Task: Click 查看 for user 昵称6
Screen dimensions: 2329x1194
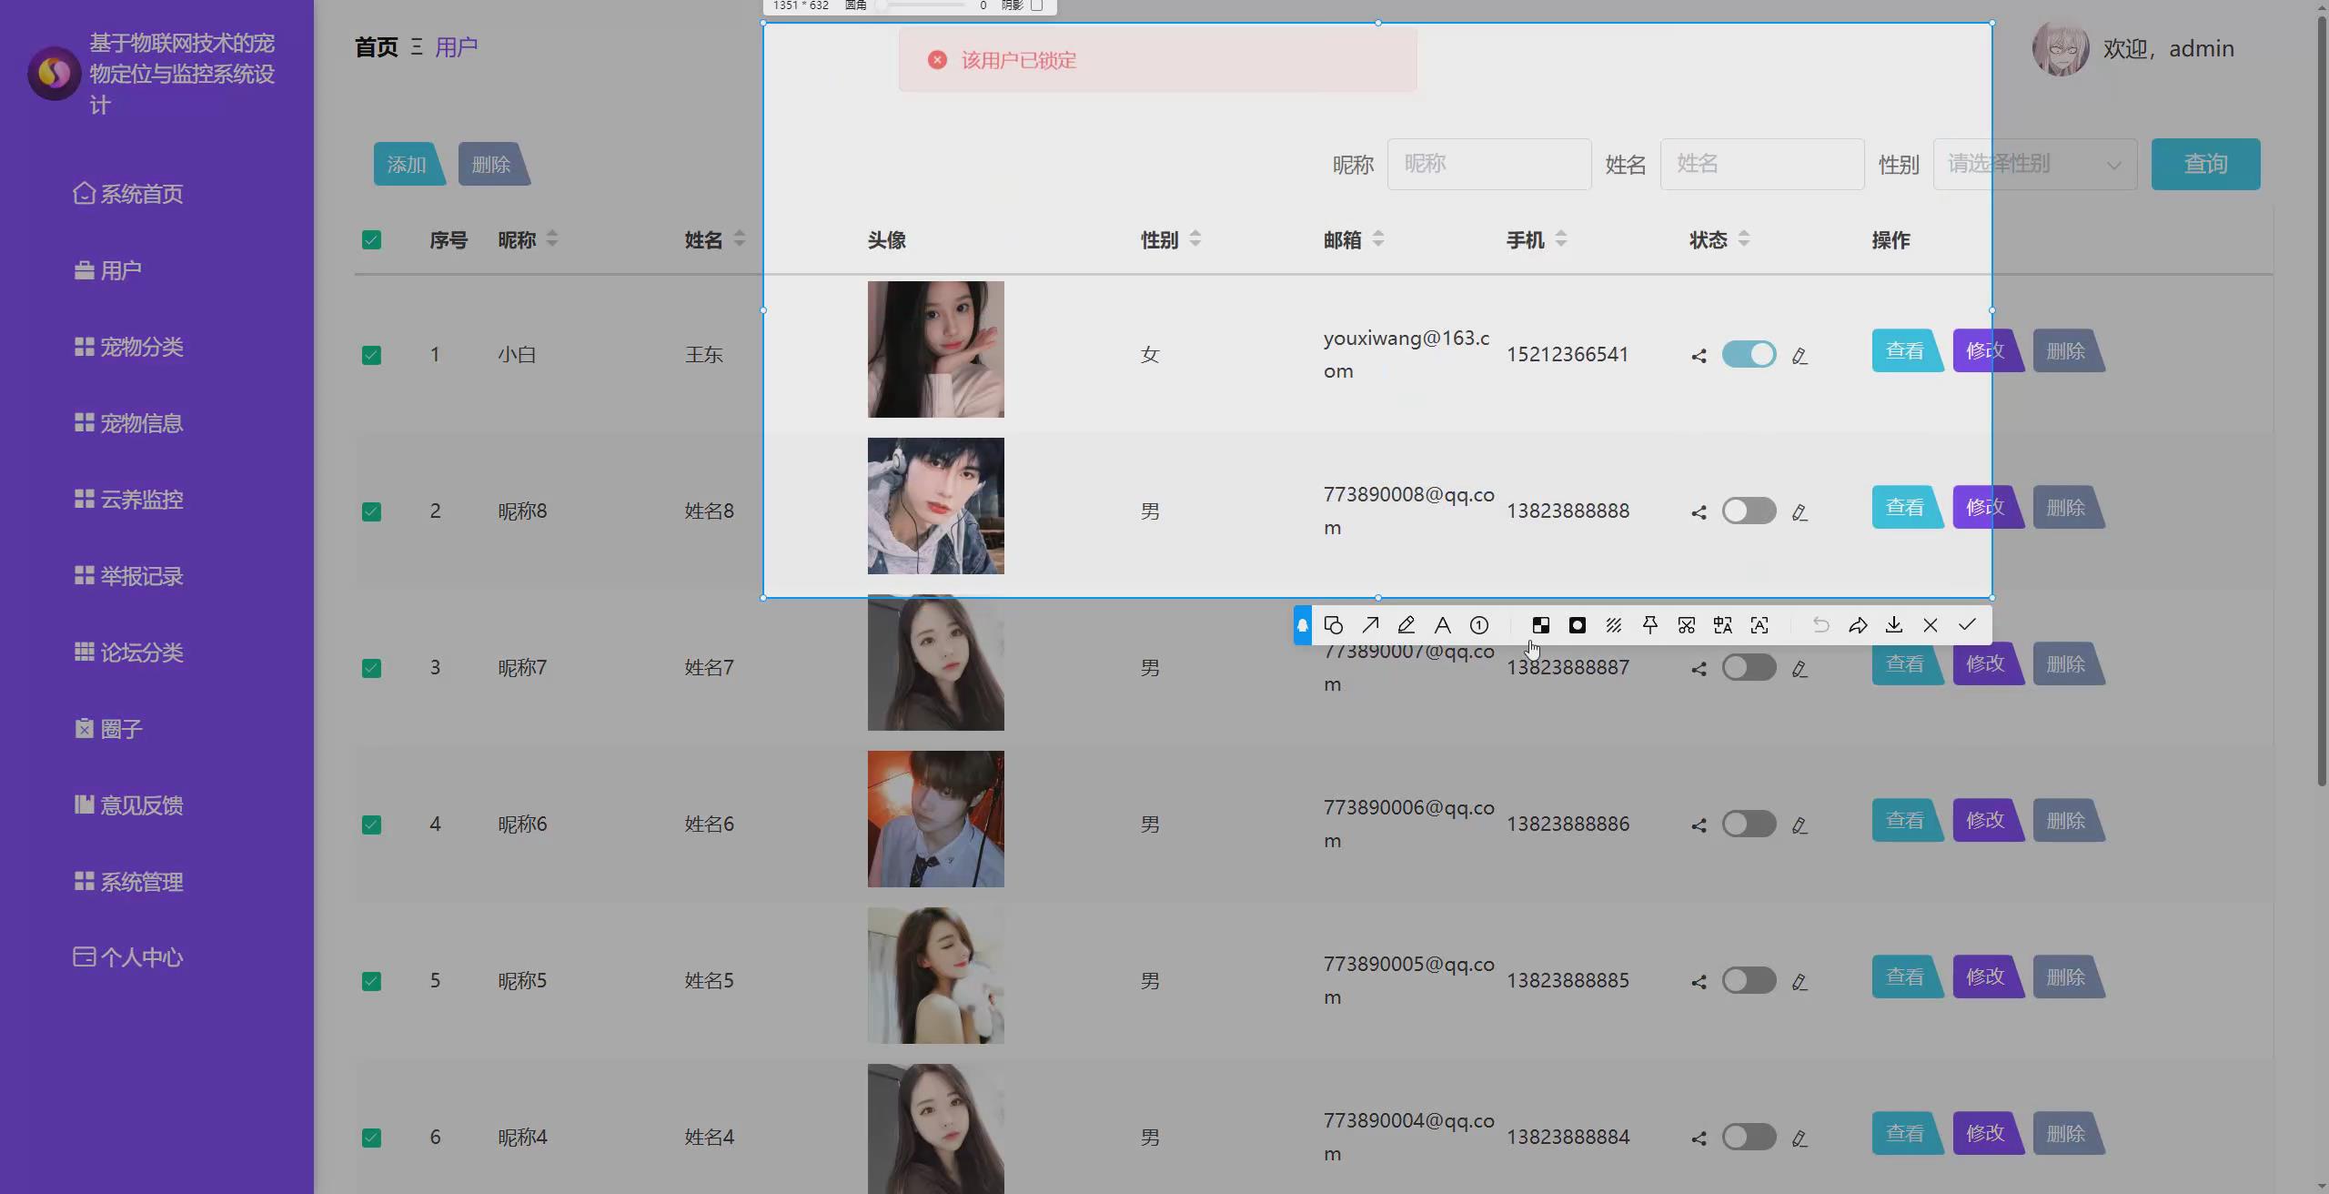Action: pyautogui.click(x=1904, y=820)
